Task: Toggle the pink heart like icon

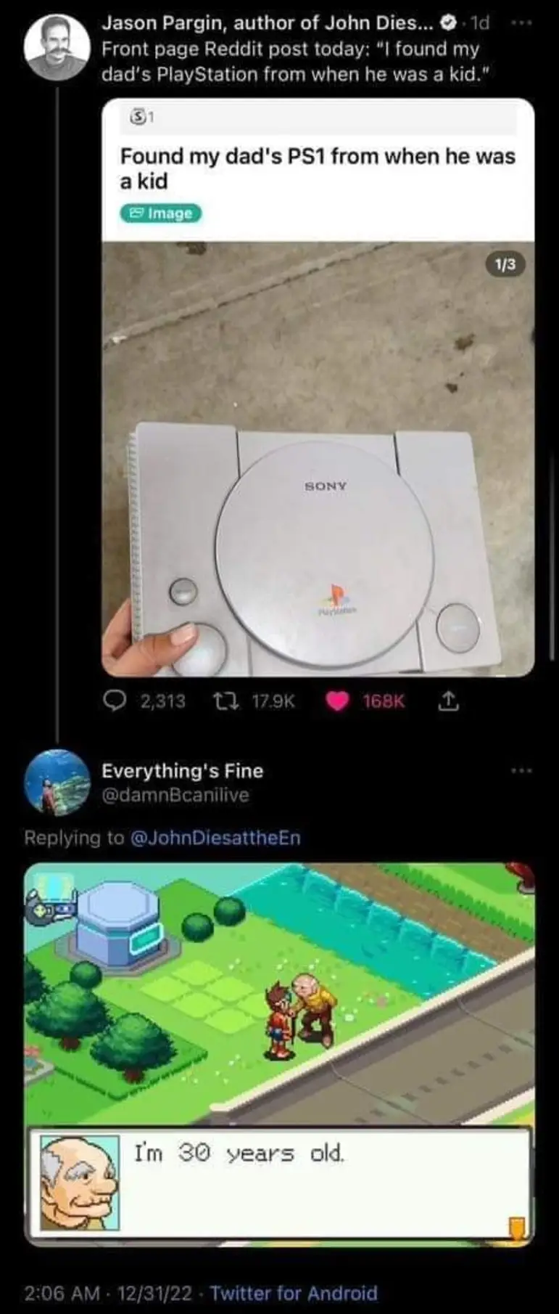Action: click(339, 701)
